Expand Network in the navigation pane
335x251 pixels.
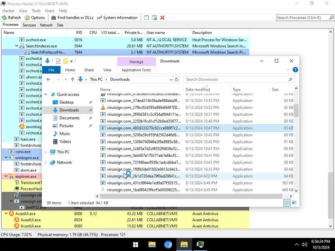[46, 162]
